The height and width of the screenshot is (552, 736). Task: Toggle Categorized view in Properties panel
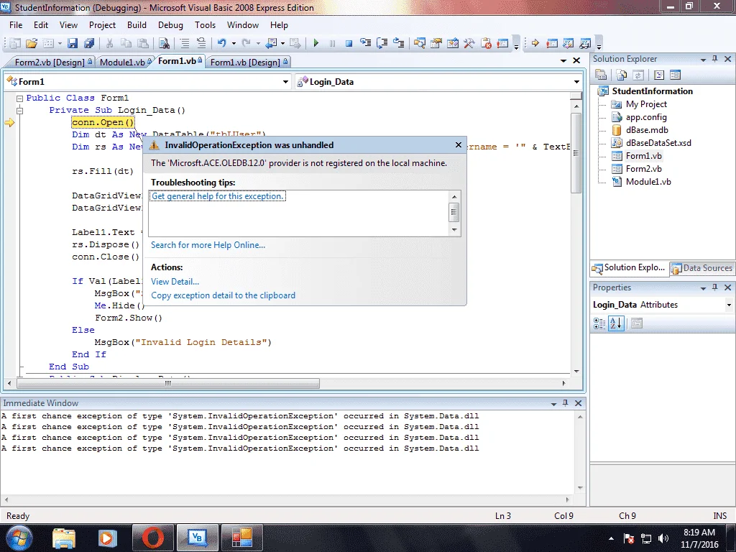[x=599, y=323]
